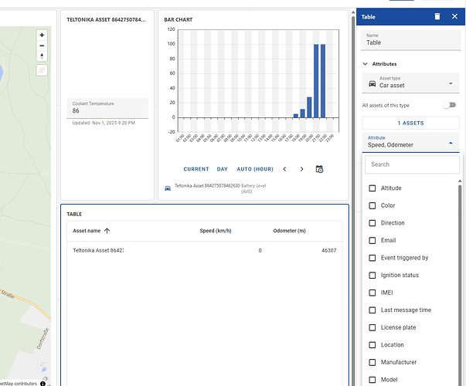Click the sort arrow beside Asset name
Screen dimensions: 466x386
pyautogui.click(x=107, y=230)
